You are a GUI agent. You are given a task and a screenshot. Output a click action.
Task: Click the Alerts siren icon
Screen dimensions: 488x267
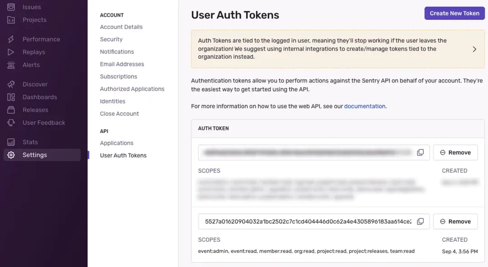11,64
